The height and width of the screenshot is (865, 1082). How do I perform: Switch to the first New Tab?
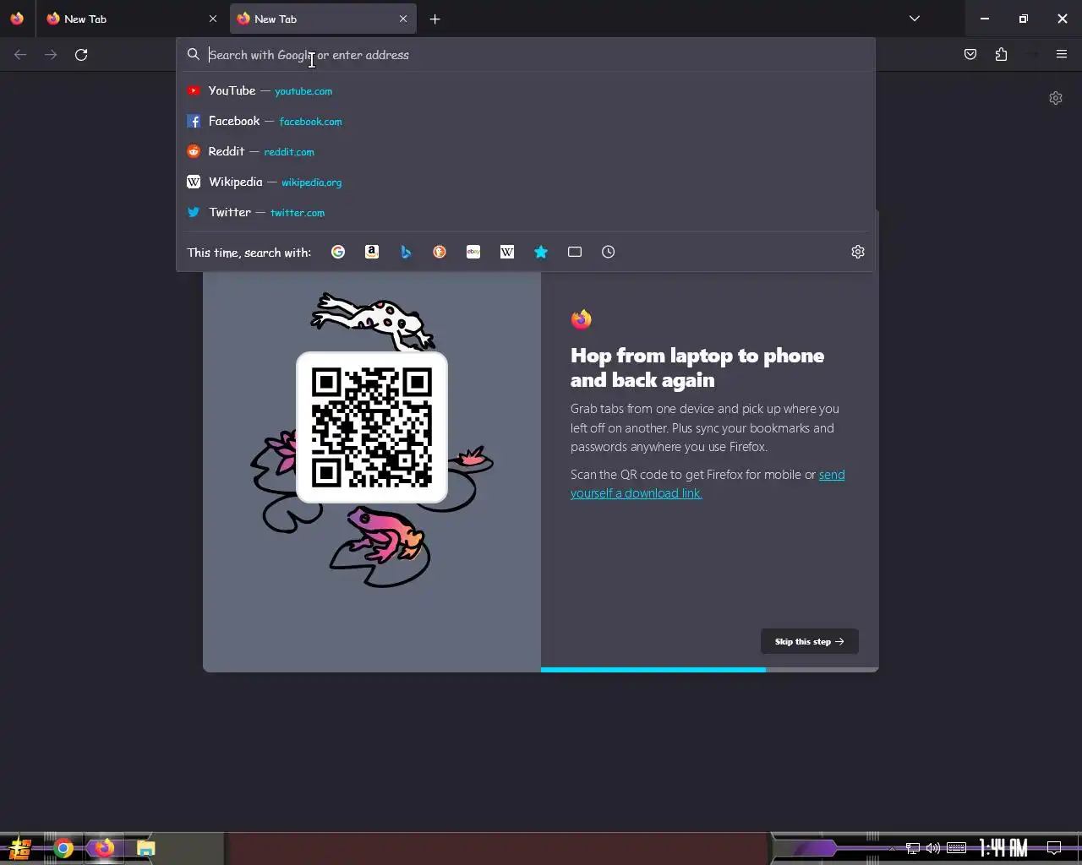132,19
